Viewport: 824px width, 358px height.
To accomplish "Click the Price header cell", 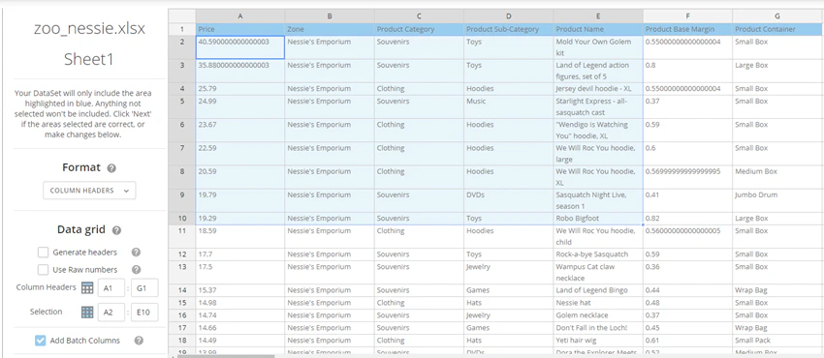I will [x=240, y=29].
